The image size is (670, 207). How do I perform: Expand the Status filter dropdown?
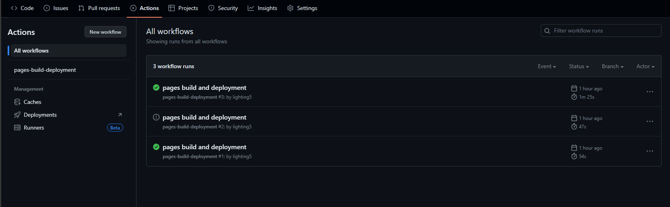[x=579, y=67]
